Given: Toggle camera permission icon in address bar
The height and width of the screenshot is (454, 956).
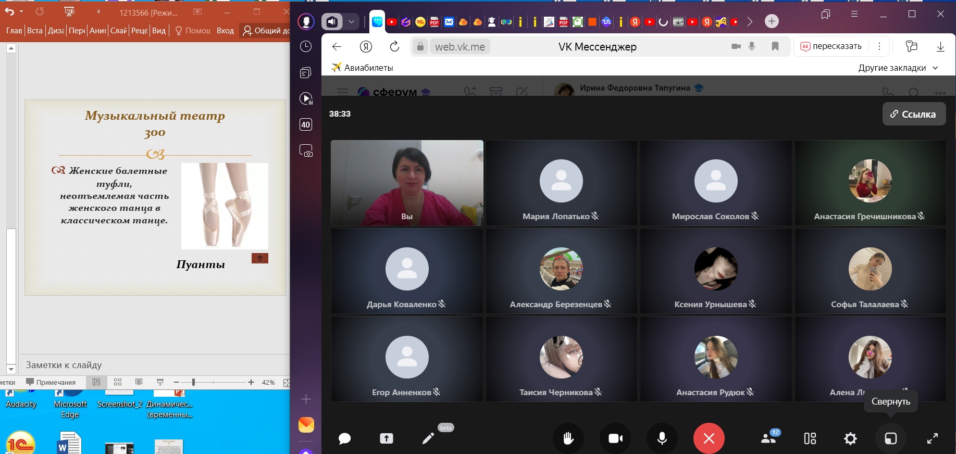Looking at the screenshot, I should click(x=736, y=46).
